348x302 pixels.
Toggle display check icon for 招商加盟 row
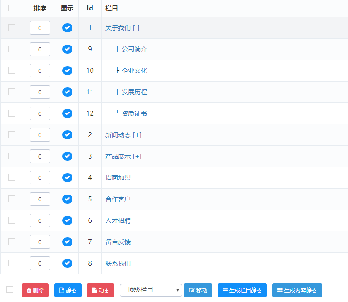point(67,178)
